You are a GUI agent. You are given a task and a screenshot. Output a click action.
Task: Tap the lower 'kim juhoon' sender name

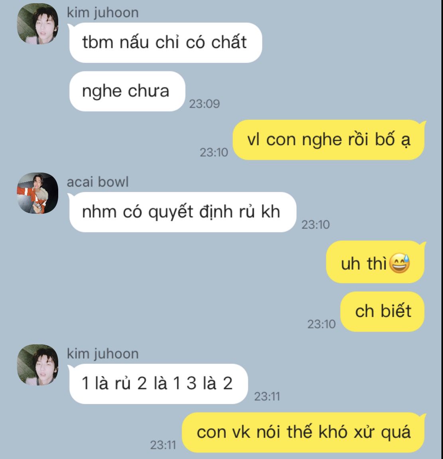click(102, 354)
